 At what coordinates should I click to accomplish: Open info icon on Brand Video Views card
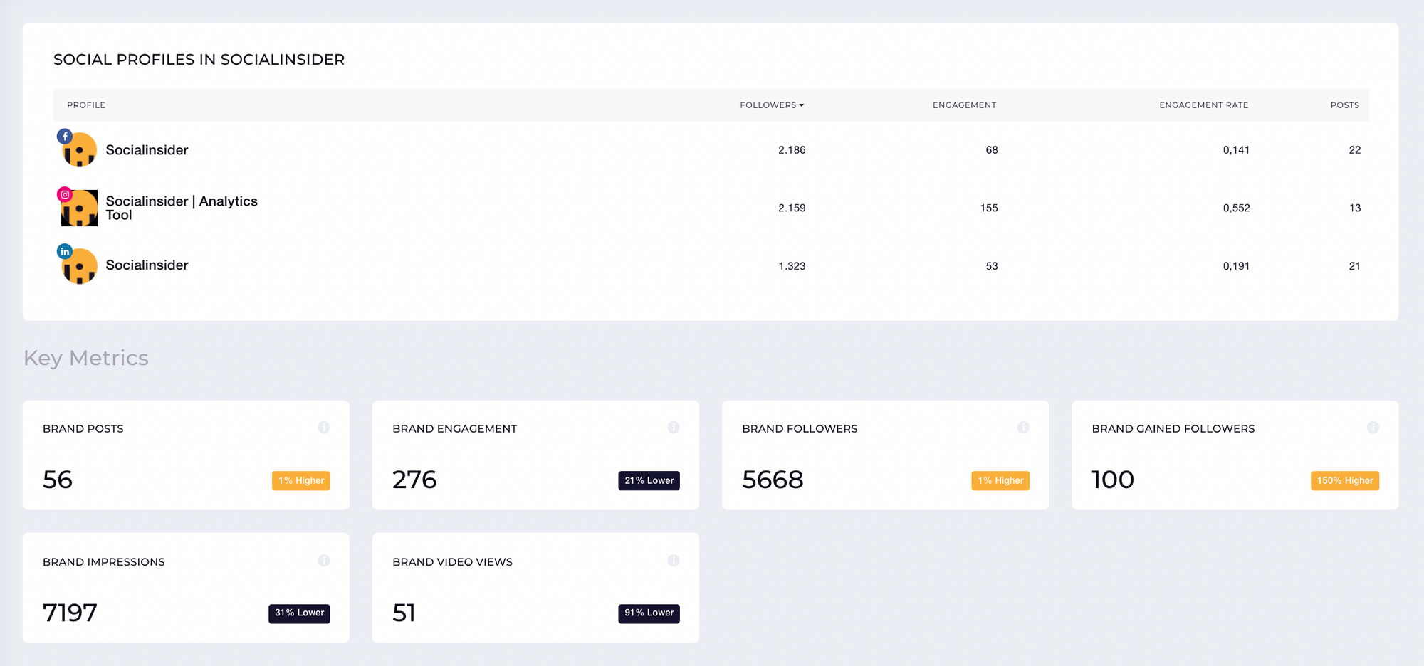pyautogui.click(x=674, y=561)
